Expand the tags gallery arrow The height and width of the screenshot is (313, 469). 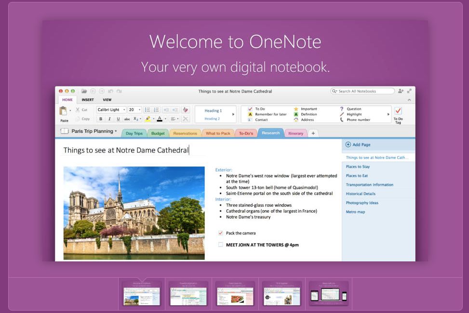click(x=388, y=114)
